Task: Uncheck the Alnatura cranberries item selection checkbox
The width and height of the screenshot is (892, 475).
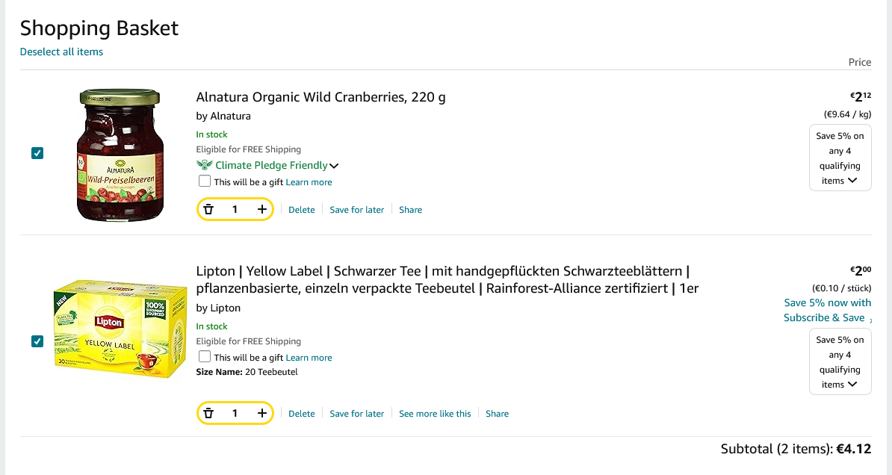Action: (x=37, y=153)
